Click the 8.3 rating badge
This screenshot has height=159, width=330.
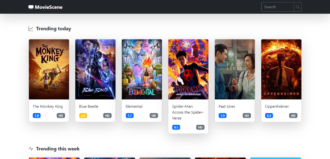point(269,116)
